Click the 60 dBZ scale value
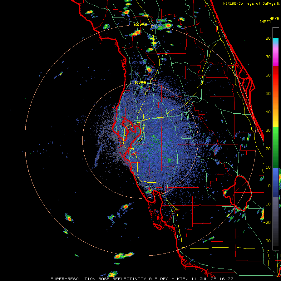The width and height of the screenshot is (281, 281). coord(268,75)
